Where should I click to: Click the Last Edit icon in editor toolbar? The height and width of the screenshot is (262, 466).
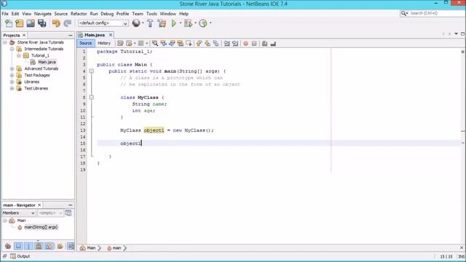click(120, 44)
